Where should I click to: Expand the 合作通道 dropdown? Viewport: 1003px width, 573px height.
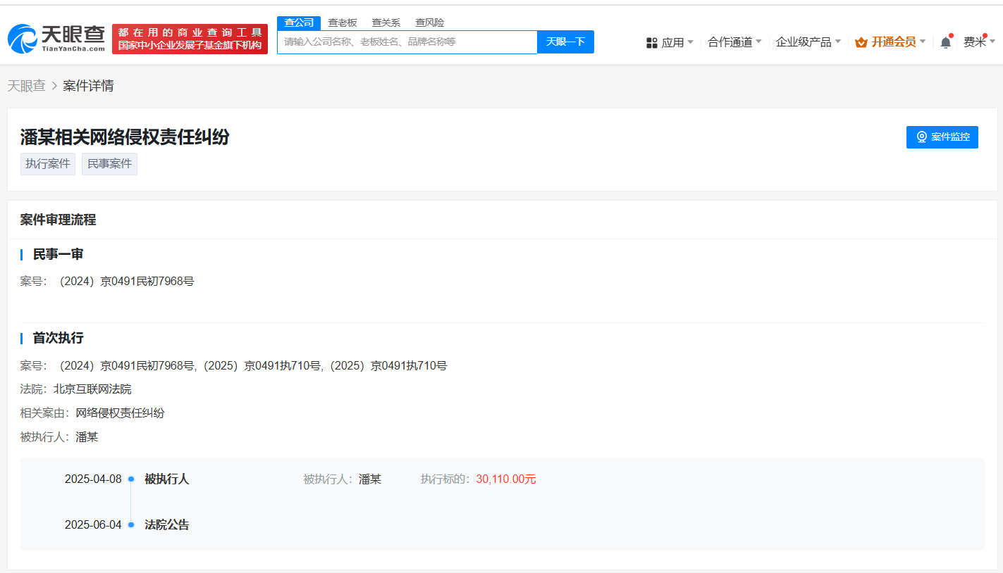[734, 42]
